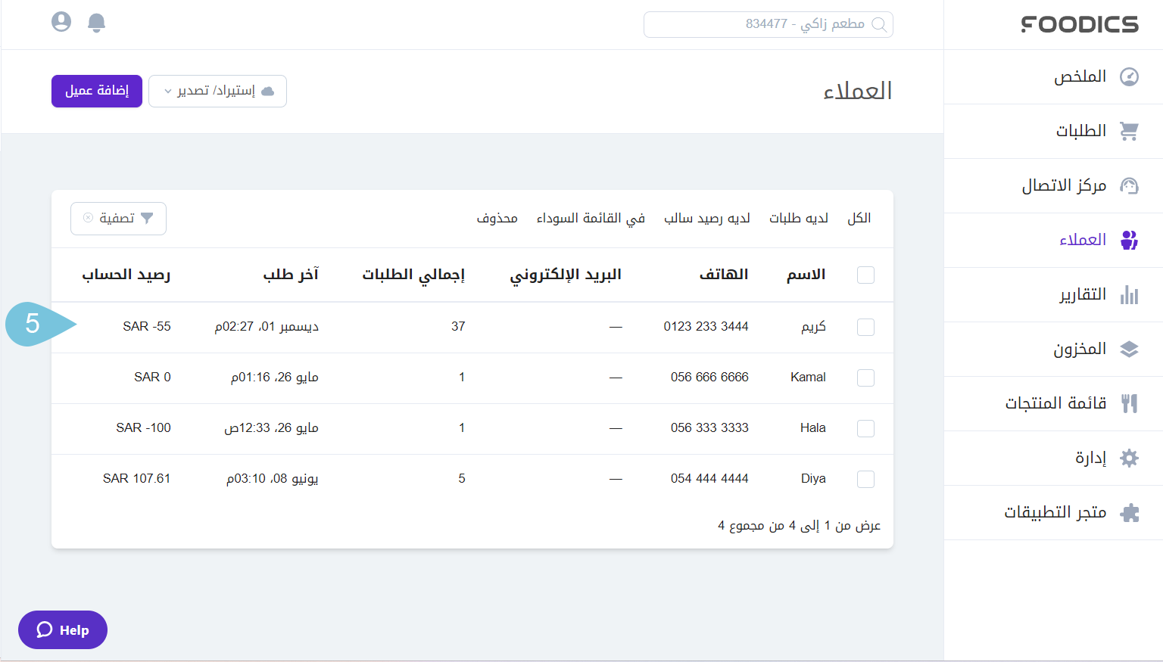Select the في القائمة السوداء tab
The width and height of the screenshot is (1163, 662).
pyautogui.click(x=591, y=218)
